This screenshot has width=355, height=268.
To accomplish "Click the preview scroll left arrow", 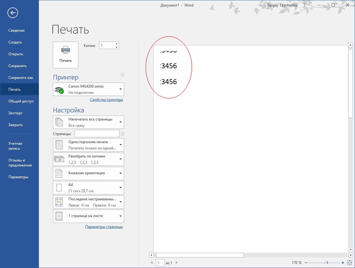I will [x=151, y=255].
